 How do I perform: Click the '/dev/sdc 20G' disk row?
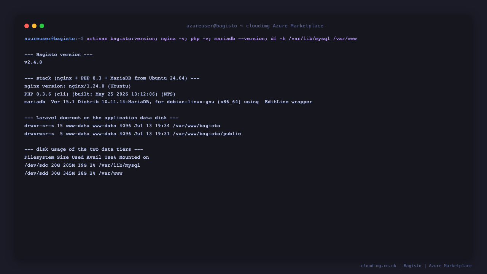pos(82,165)
